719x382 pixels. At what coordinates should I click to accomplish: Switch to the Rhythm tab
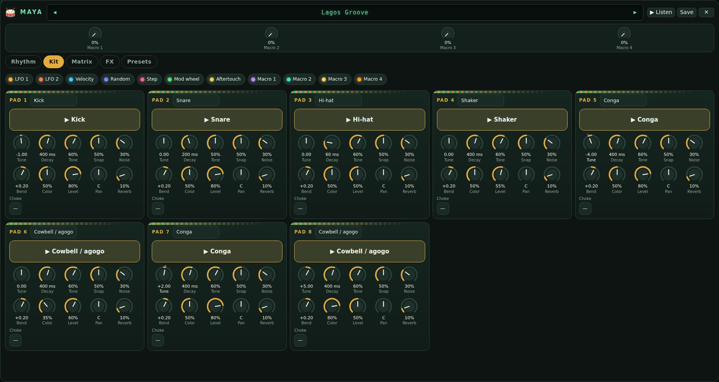23,62
